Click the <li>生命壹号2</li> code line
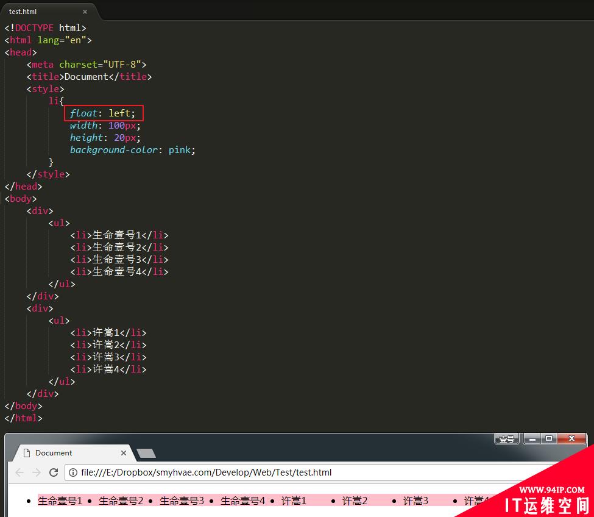The width and height of the screenshot is (594, 517). click(x=119, y=247)
